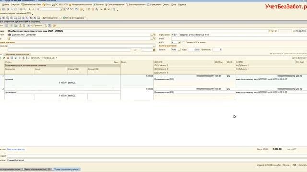Open the Расчеты menu
Screen dimensions: 307x172
tap(98, 4)
